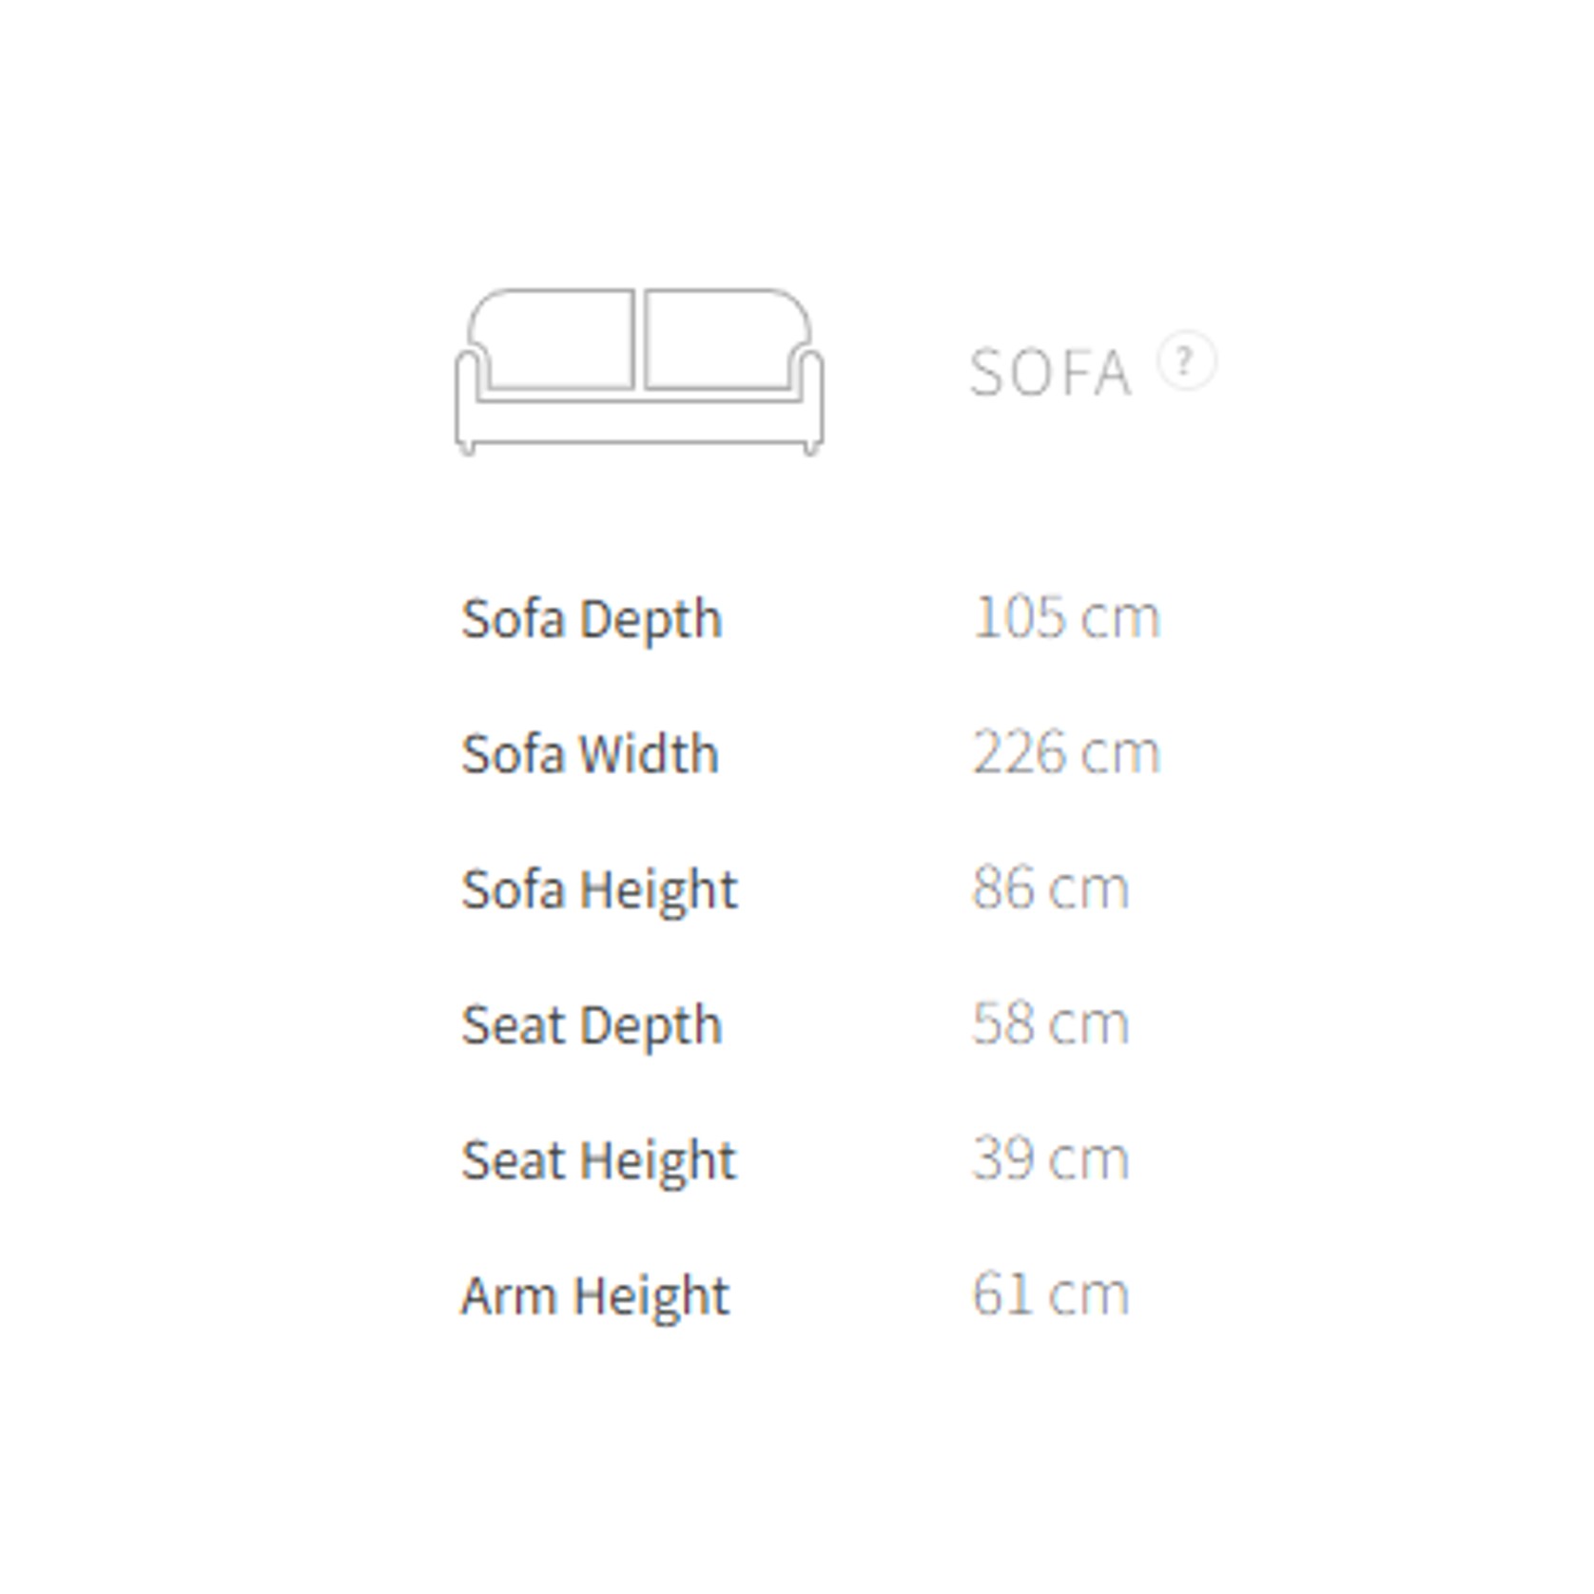Click the 39 cm seat height value
Image resolution: width=1594 pixels, height=1594 pixels.
[1050, 1158]
